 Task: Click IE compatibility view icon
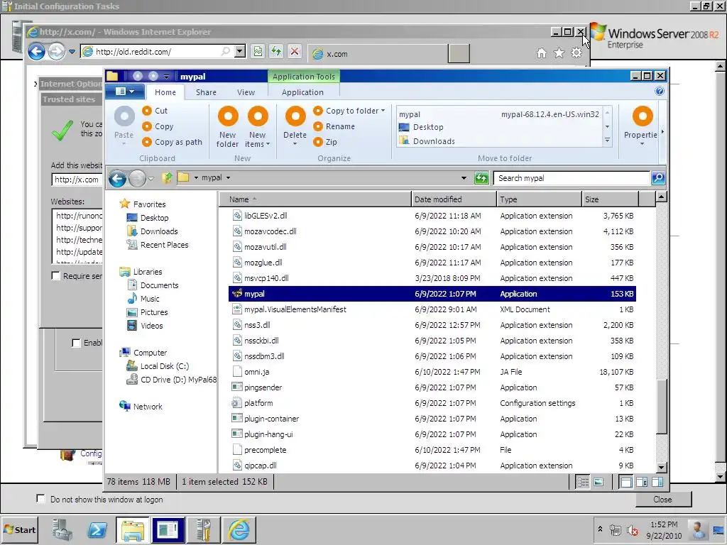pyautogui.click(x=258, y=51)
